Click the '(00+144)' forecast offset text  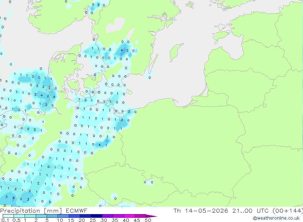point(288,210)
